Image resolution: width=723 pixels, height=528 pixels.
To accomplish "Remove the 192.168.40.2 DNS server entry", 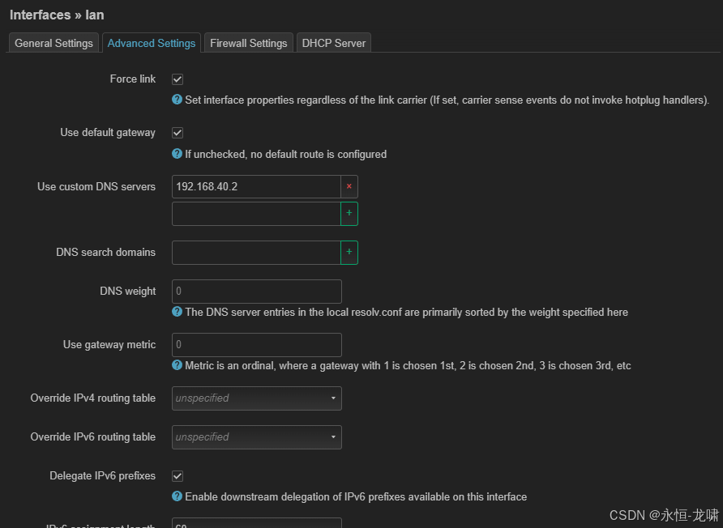I will [349, 186].
